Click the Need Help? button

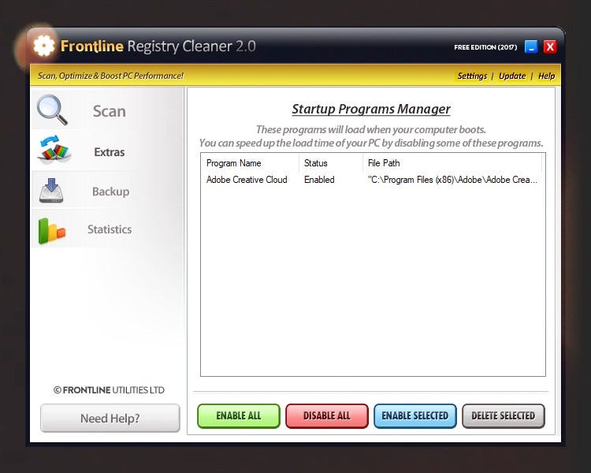110,419
